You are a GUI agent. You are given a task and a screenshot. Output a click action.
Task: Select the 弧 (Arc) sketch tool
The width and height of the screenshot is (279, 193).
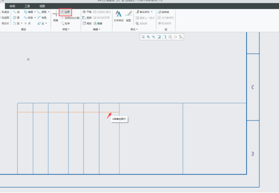pyautogui.click(x=16, y=23)
